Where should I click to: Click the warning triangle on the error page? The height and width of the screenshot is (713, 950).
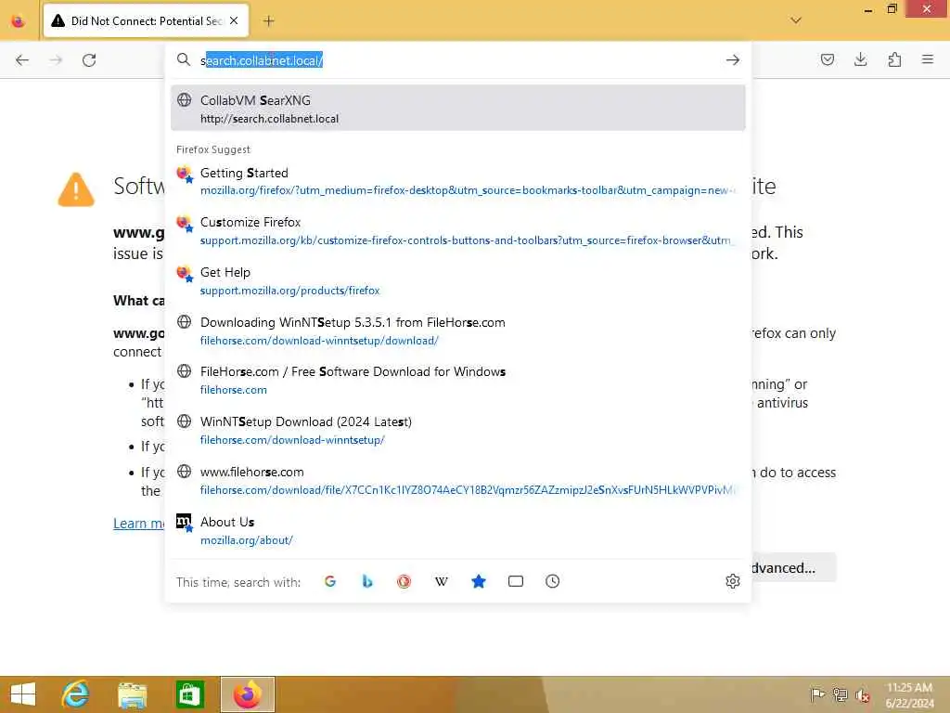[76, 189]
